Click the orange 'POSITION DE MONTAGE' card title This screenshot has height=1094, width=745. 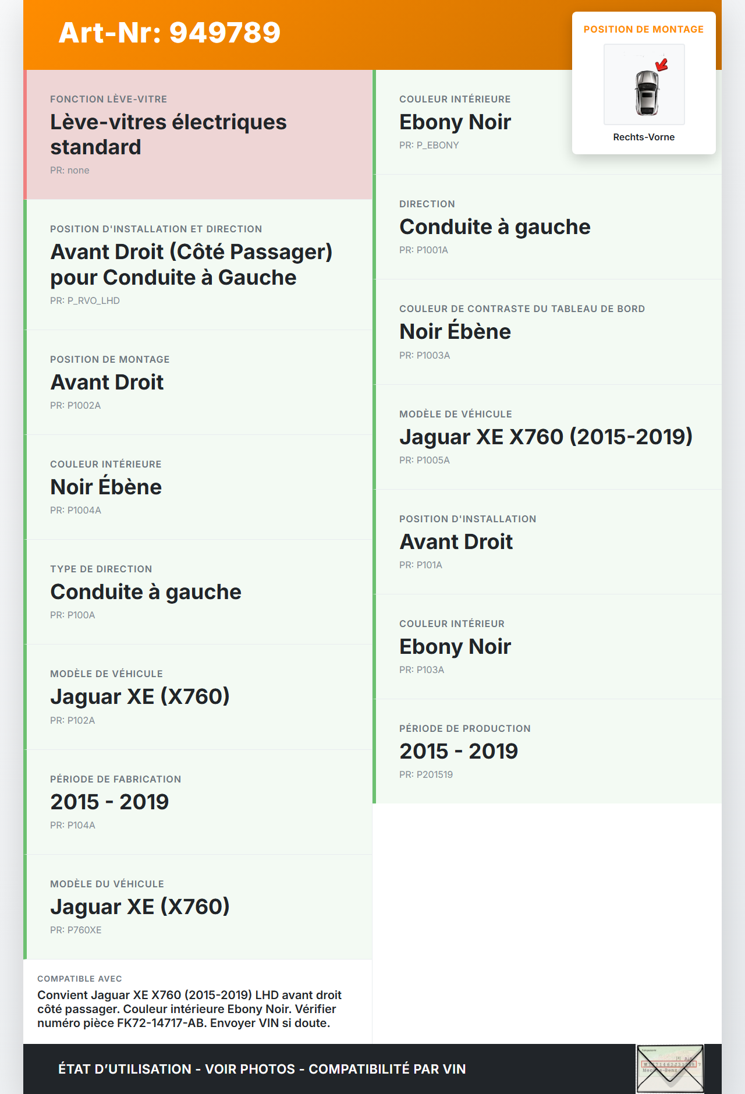click(x=644, y=30)
